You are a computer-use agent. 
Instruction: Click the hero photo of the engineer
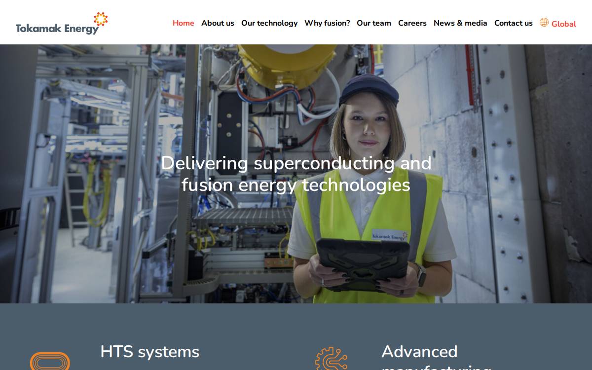click(x=296, y=174)
